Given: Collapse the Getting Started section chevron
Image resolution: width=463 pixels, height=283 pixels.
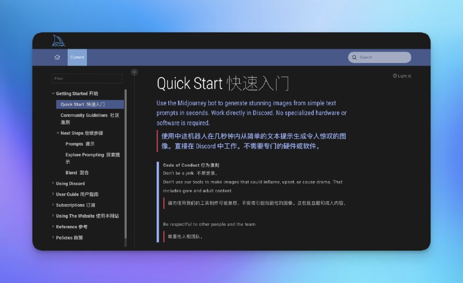Looking at the screenshot, I should [53, 93].
